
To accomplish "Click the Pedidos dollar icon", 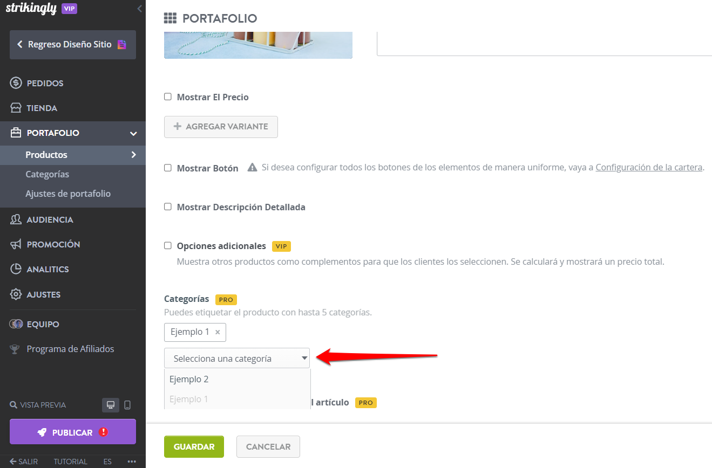I will pyautogui.click(x=16, y=83).
